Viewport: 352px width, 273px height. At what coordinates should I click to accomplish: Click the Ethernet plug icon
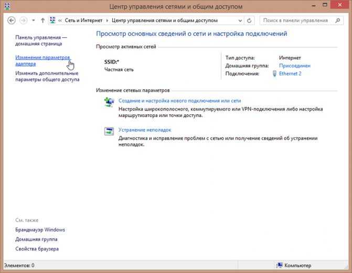click(274, 73)
